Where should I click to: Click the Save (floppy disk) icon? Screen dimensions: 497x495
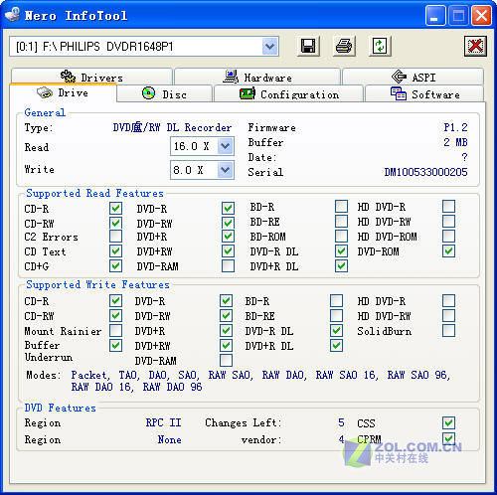click(x=308, y=46)
